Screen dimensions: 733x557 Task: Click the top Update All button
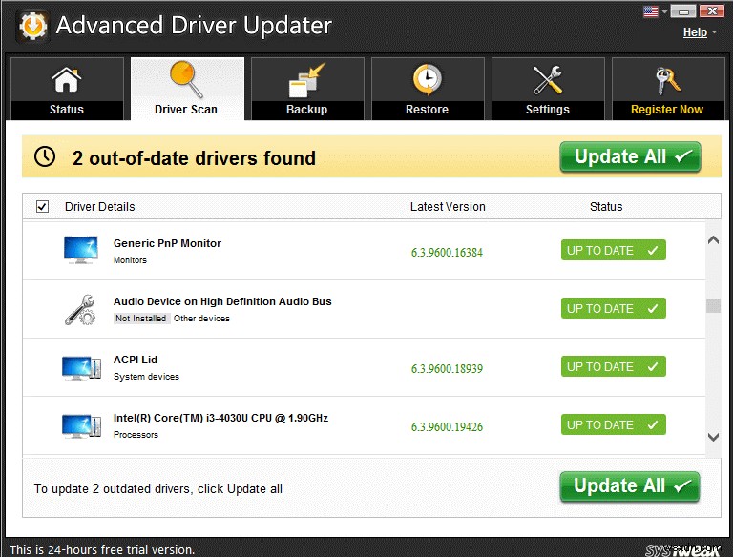click(630, 157)
